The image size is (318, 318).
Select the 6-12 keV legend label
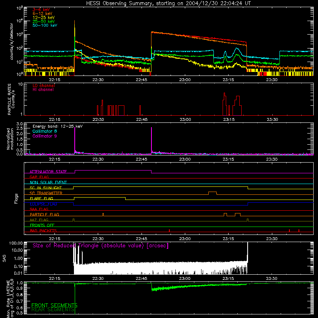[x=43, y=14]
